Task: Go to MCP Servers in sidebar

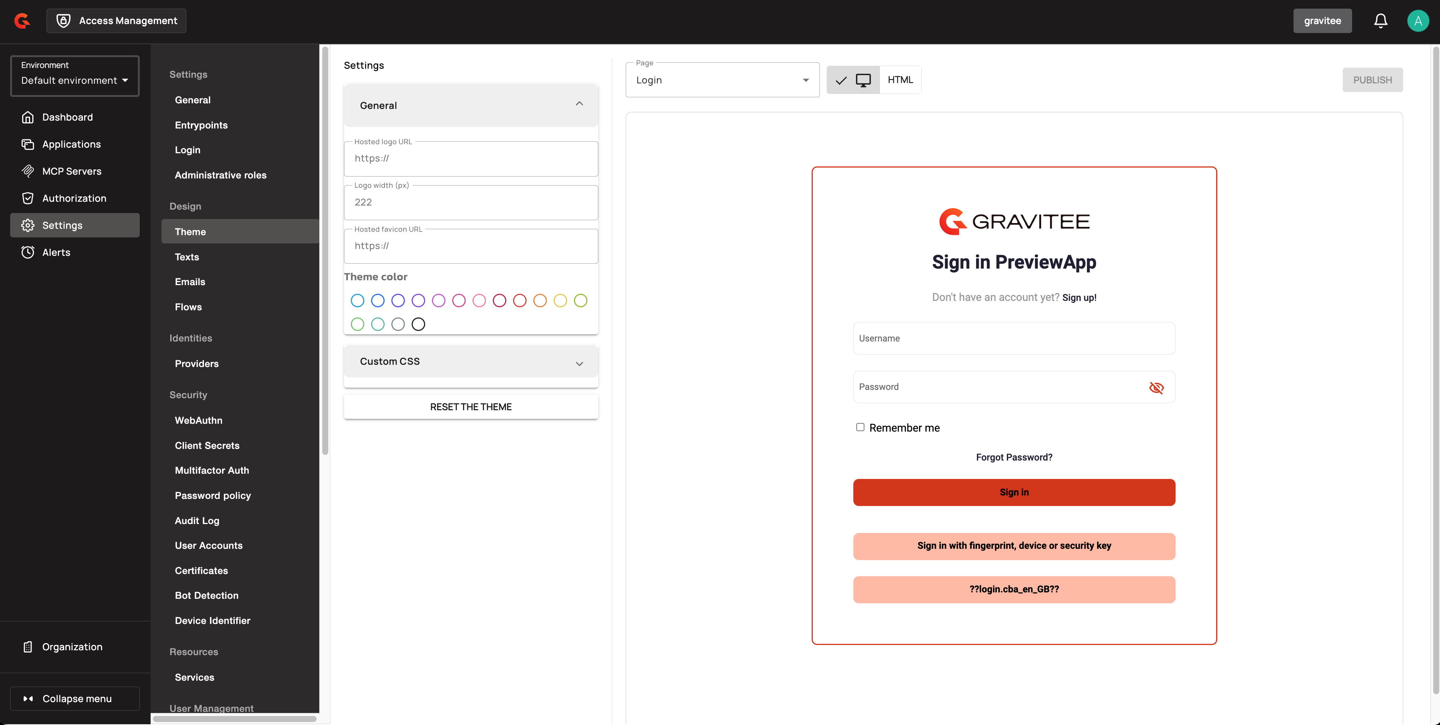Action: 72,171
